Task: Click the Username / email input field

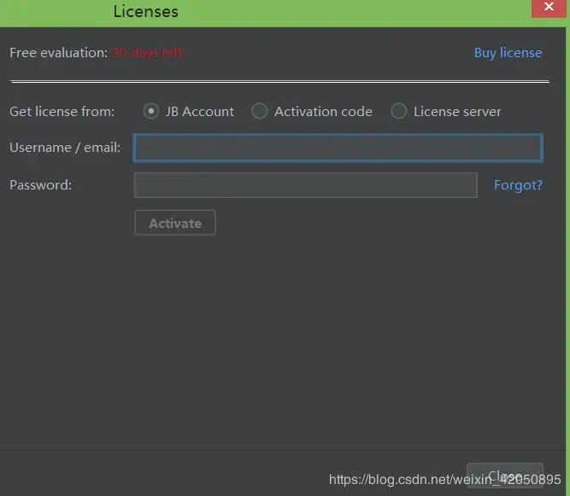Action: click(338, 148)
